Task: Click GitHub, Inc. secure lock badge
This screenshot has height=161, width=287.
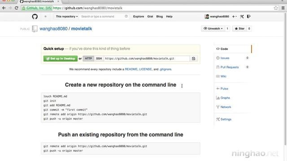Action: 37,8
